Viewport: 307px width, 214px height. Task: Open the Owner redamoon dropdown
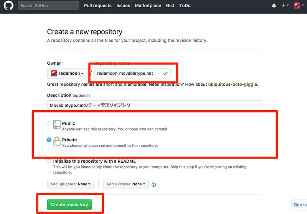coord(67,73)
